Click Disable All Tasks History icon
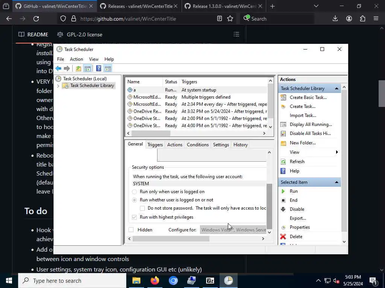Screen dimensions: 385x288 283,133
